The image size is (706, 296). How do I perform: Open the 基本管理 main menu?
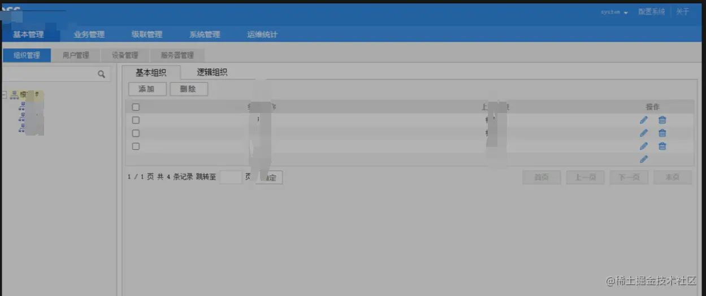(28, 34)
